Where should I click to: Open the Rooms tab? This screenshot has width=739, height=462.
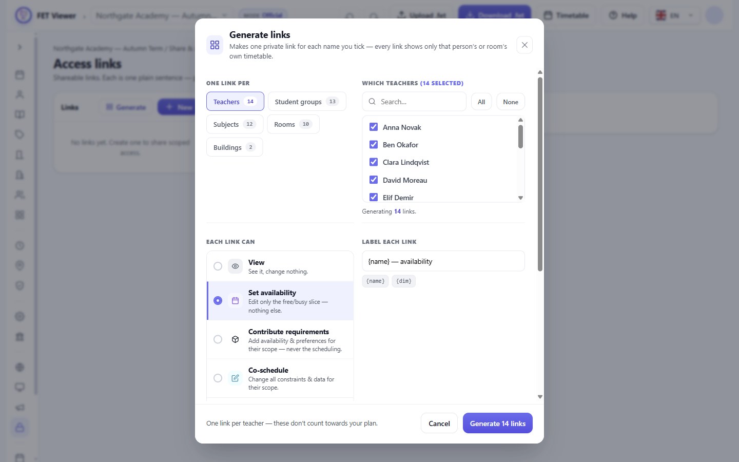coord(293,124)
